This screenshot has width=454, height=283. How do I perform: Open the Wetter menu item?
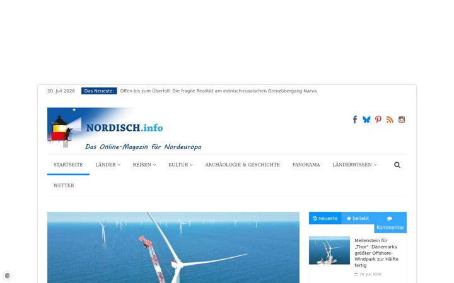coord(64,186)
